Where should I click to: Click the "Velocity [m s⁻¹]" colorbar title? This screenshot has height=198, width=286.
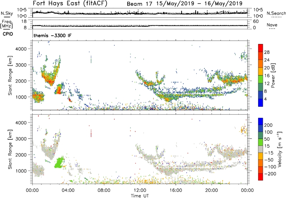coord(279,149)
